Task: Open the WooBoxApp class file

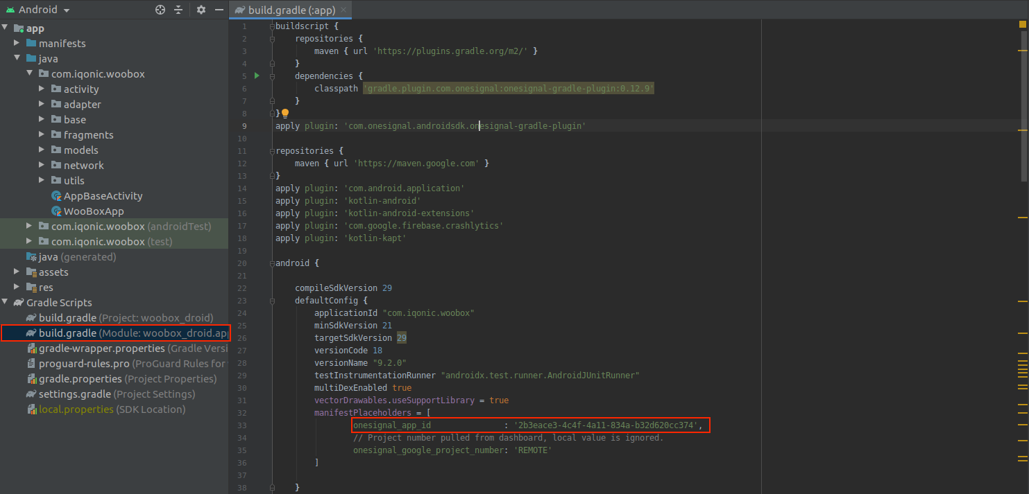Action: [x=94, y=211]
